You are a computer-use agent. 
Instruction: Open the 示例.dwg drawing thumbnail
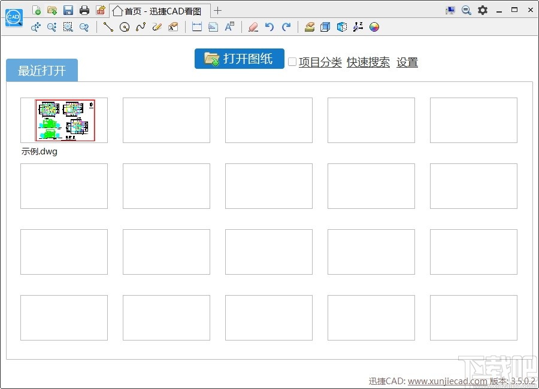click(x=64, y=120)
